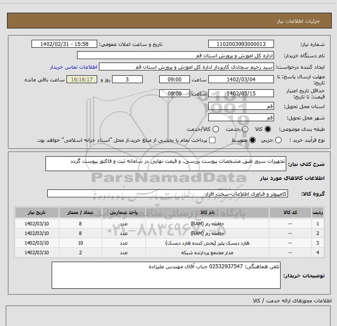Click the need date in row 4
The image size is (337, 326).
point(37,253)
